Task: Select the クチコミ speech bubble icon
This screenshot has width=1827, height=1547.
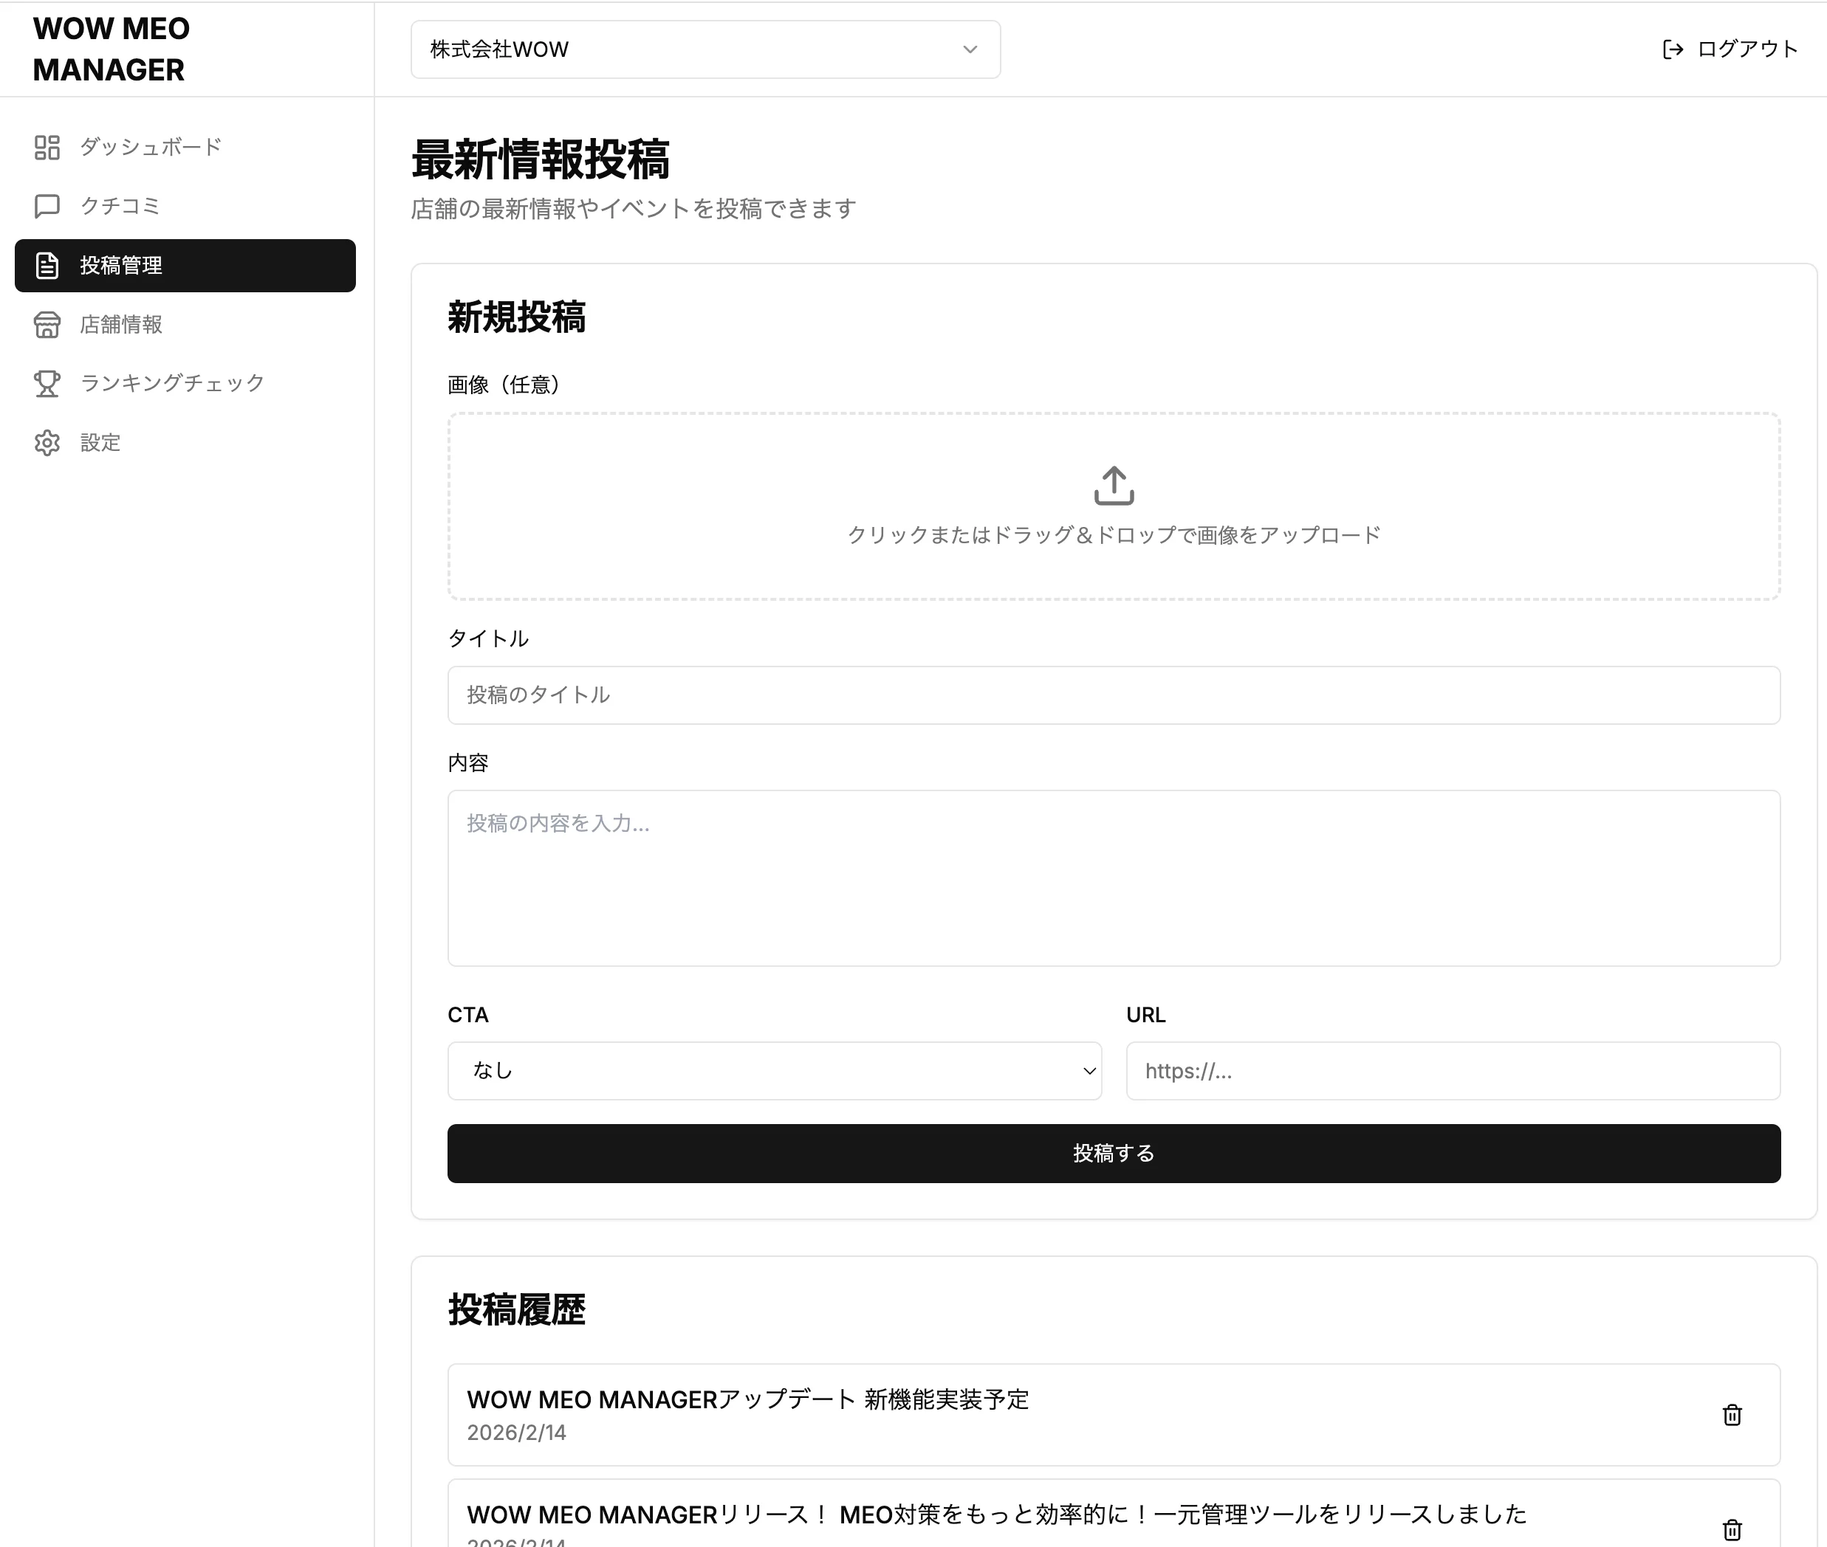Action: tap(47, 206)
